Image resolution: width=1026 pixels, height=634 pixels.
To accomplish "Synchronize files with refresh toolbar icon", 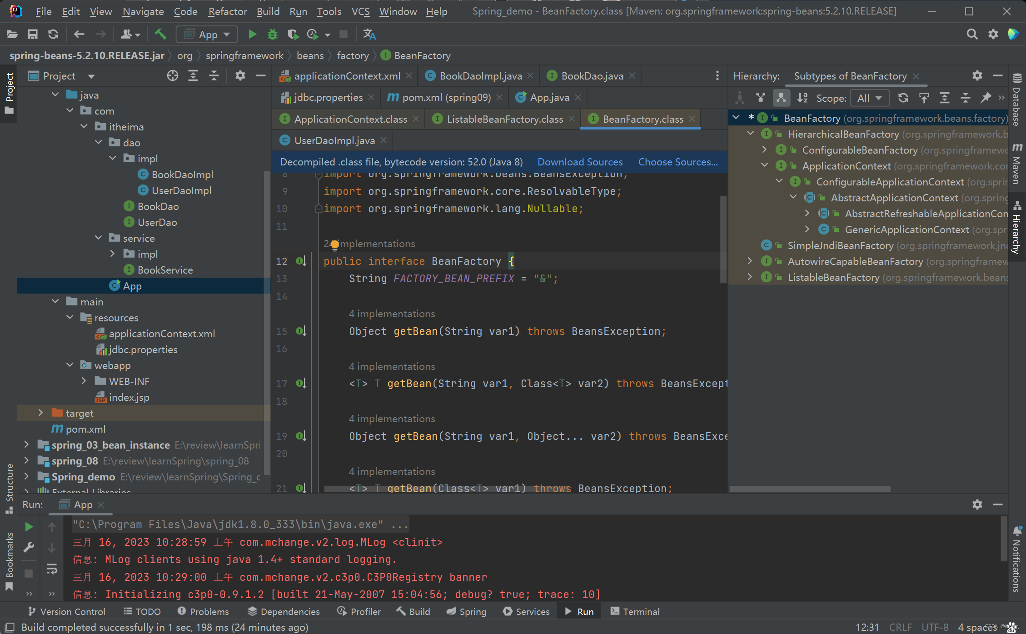I will pyautogui.click(x=53, y=35).
